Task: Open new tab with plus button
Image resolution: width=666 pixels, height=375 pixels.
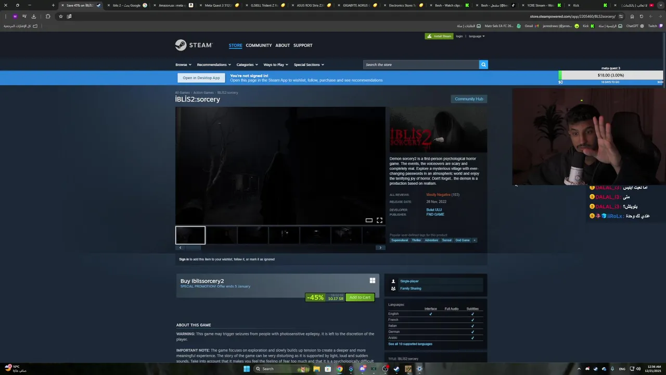Action: [x=53, y=5]
